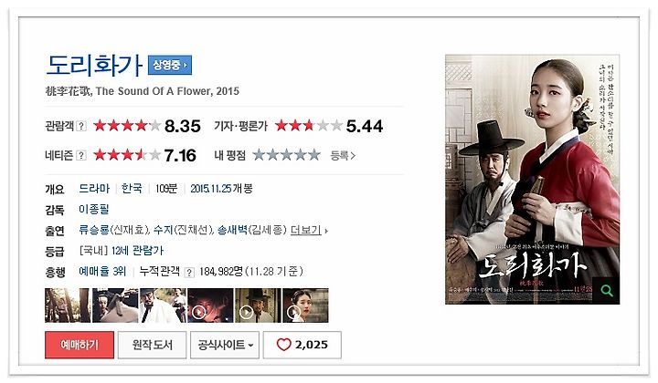The width and height of the screenshot is (658, 383).
Task: Click the 도리화가 movie poster image
Action: click(x=532, y=179)
